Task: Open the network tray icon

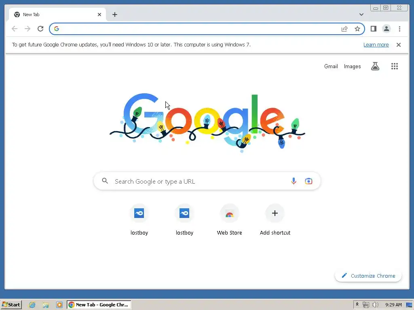Action: pos(365,305)
